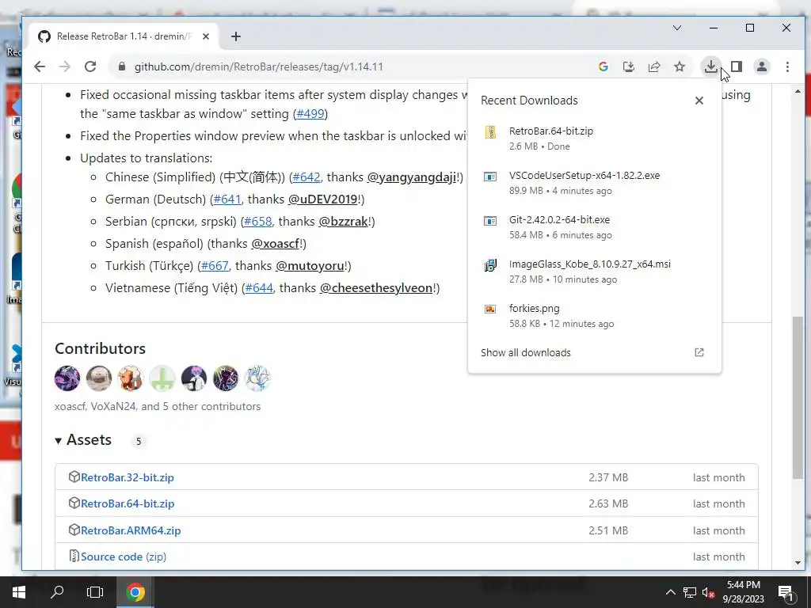811x608 pixels.
Task: Visit @bzzrak profile
Action: pyautogui.click(x=344, y=222)
